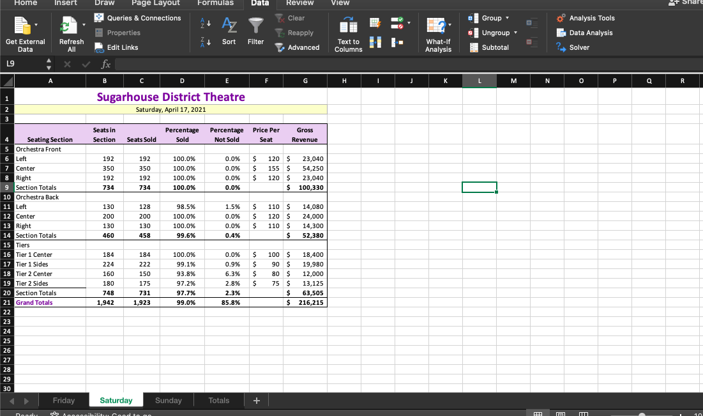Expand the Get External Data dropdown arrow
Screen dimensions: 703x416
[x=36, y=25]
